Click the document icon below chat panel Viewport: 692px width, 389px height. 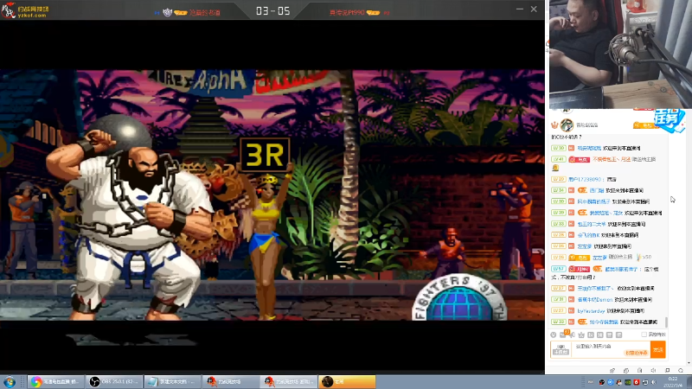[639, 371]
